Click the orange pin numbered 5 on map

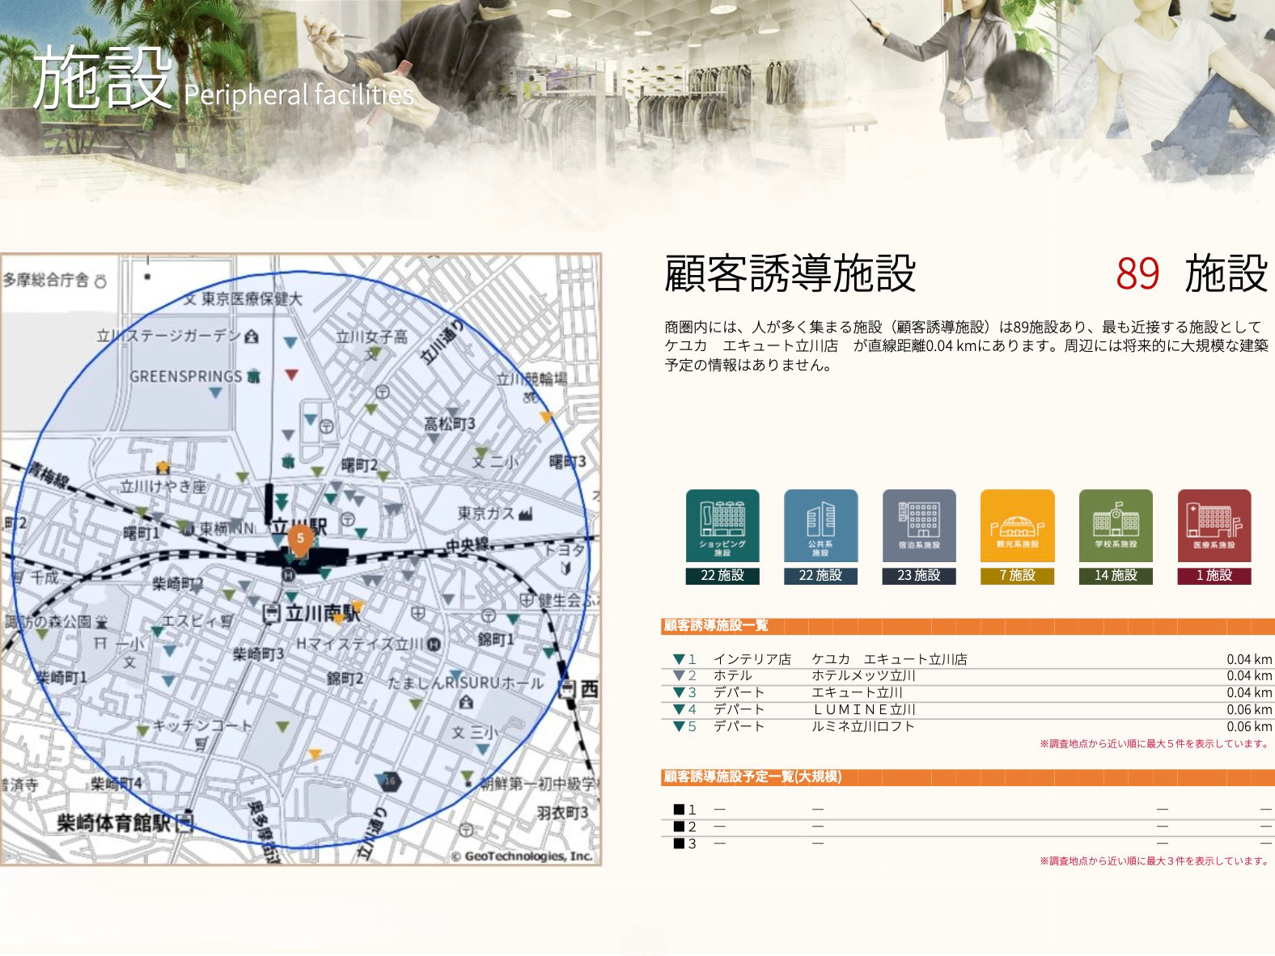tap(300, 539)
